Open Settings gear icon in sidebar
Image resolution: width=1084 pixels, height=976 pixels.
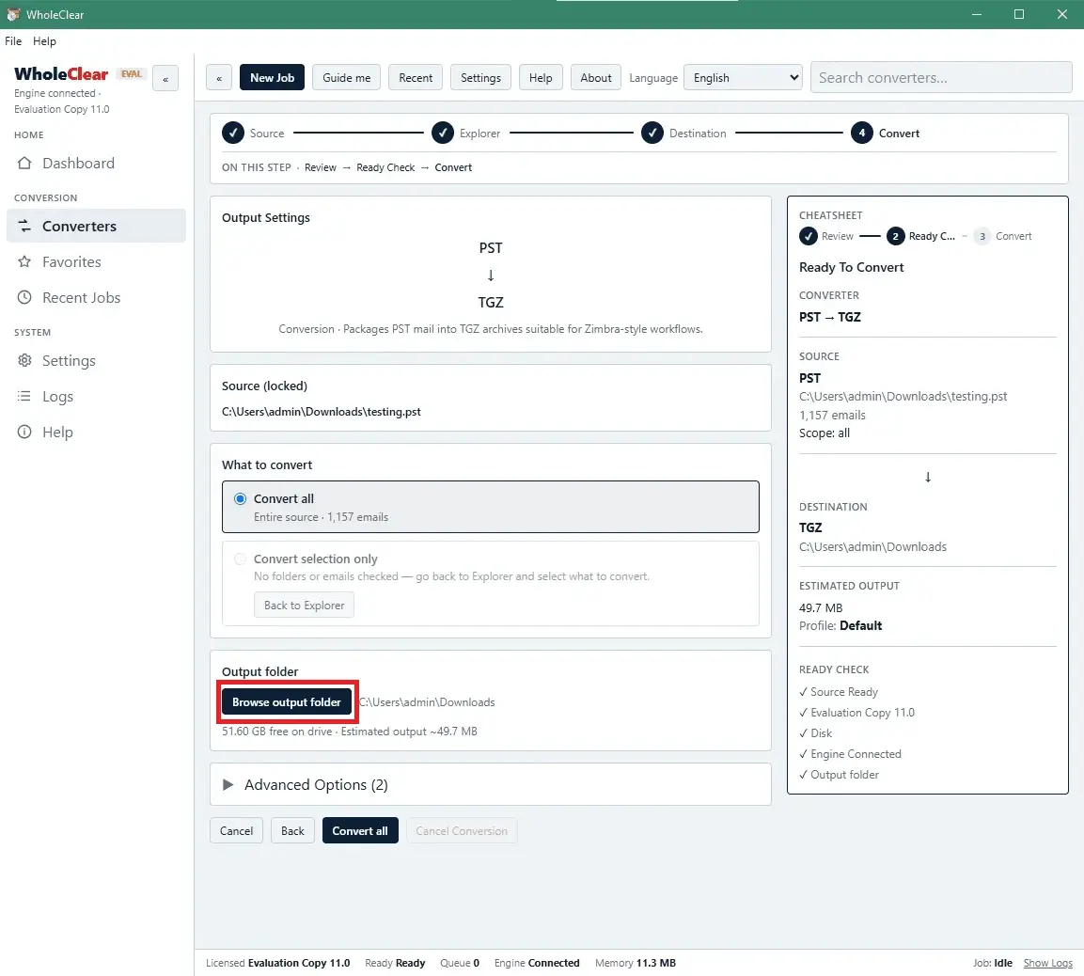(24, 361)
